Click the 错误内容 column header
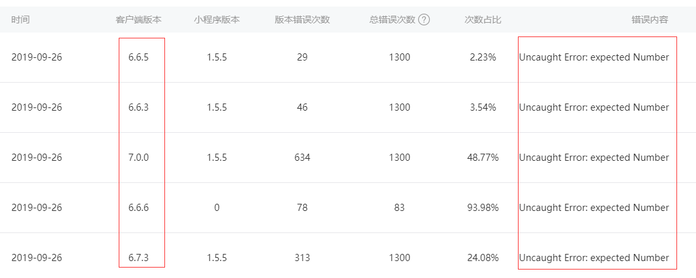 coord(650,20)
